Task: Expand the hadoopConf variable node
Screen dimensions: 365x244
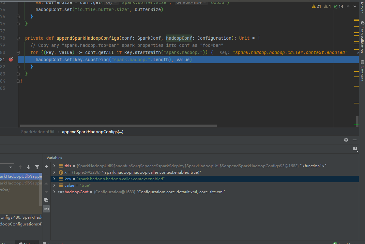Action: click(x=54, y=192)
